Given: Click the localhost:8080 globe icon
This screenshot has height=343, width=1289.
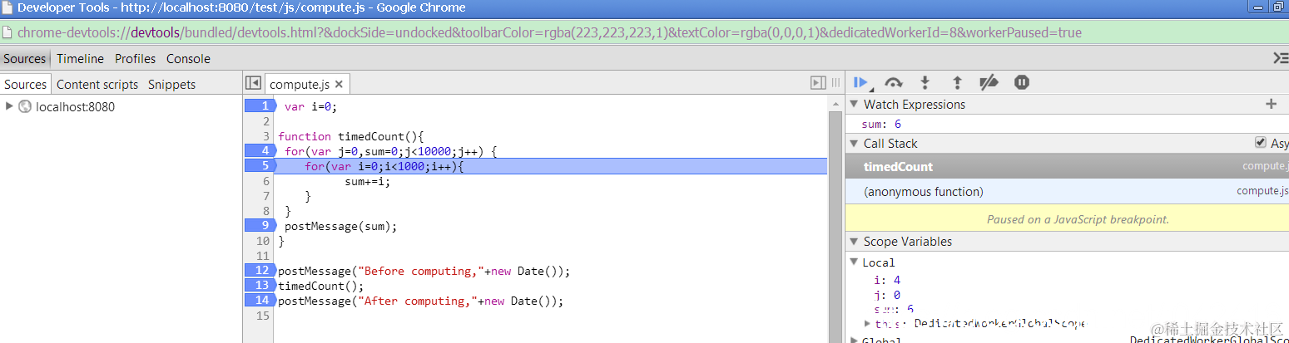Looking at the screenshot, I should click(x=25, y=106).
